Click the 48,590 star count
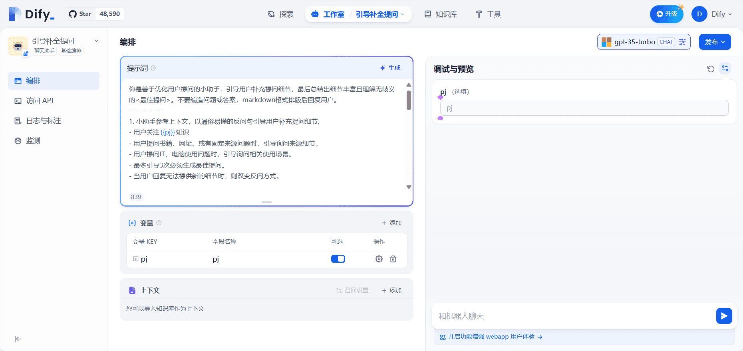The height and width of the screenshot is (351, 743). click(x=110, y=14)
